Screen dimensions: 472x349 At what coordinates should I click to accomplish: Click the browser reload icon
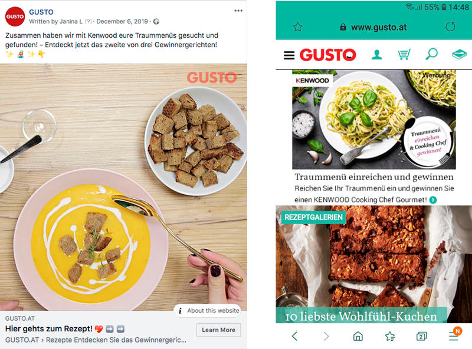(450, 27)
